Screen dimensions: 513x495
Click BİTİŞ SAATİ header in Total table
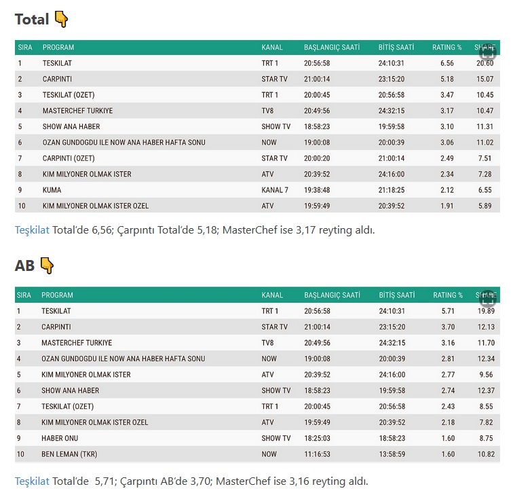396,48
